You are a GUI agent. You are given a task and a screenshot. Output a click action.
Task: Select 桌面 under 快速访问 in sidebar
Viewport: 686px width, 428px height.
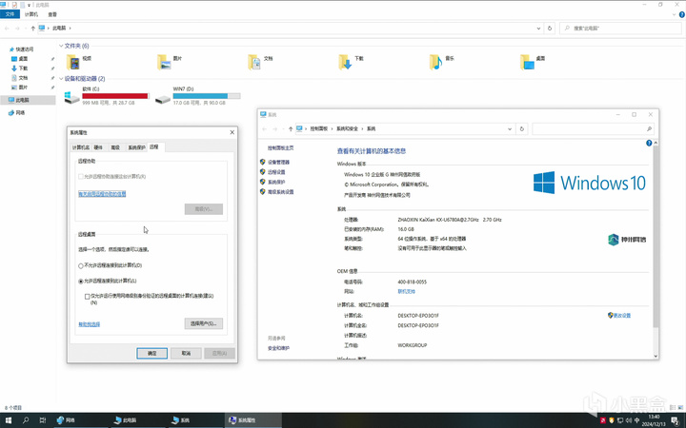click(23, 59)
